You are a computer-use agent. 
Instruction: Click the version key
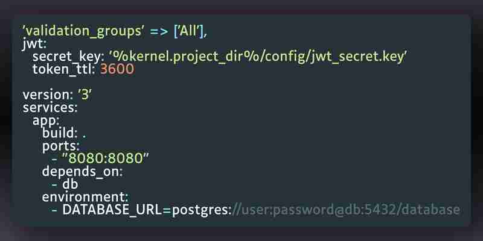click(x=48, y=95)
